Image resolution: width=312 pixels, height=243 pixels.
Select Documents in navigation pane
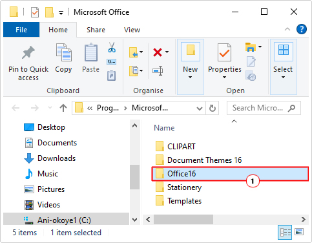[x=50, y=143]
